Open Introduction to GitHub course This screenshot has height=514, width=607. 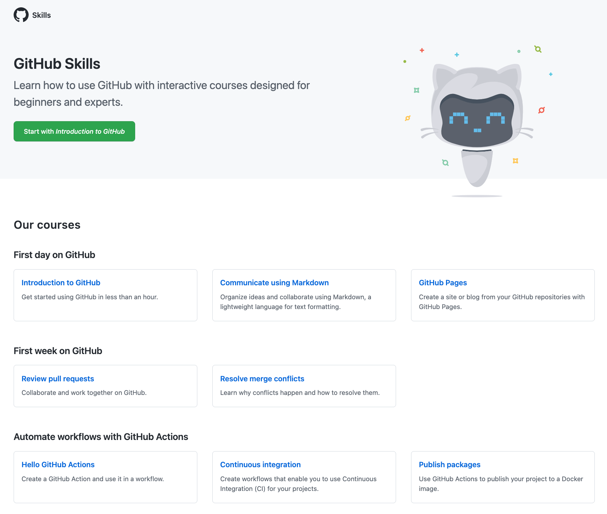61,283
